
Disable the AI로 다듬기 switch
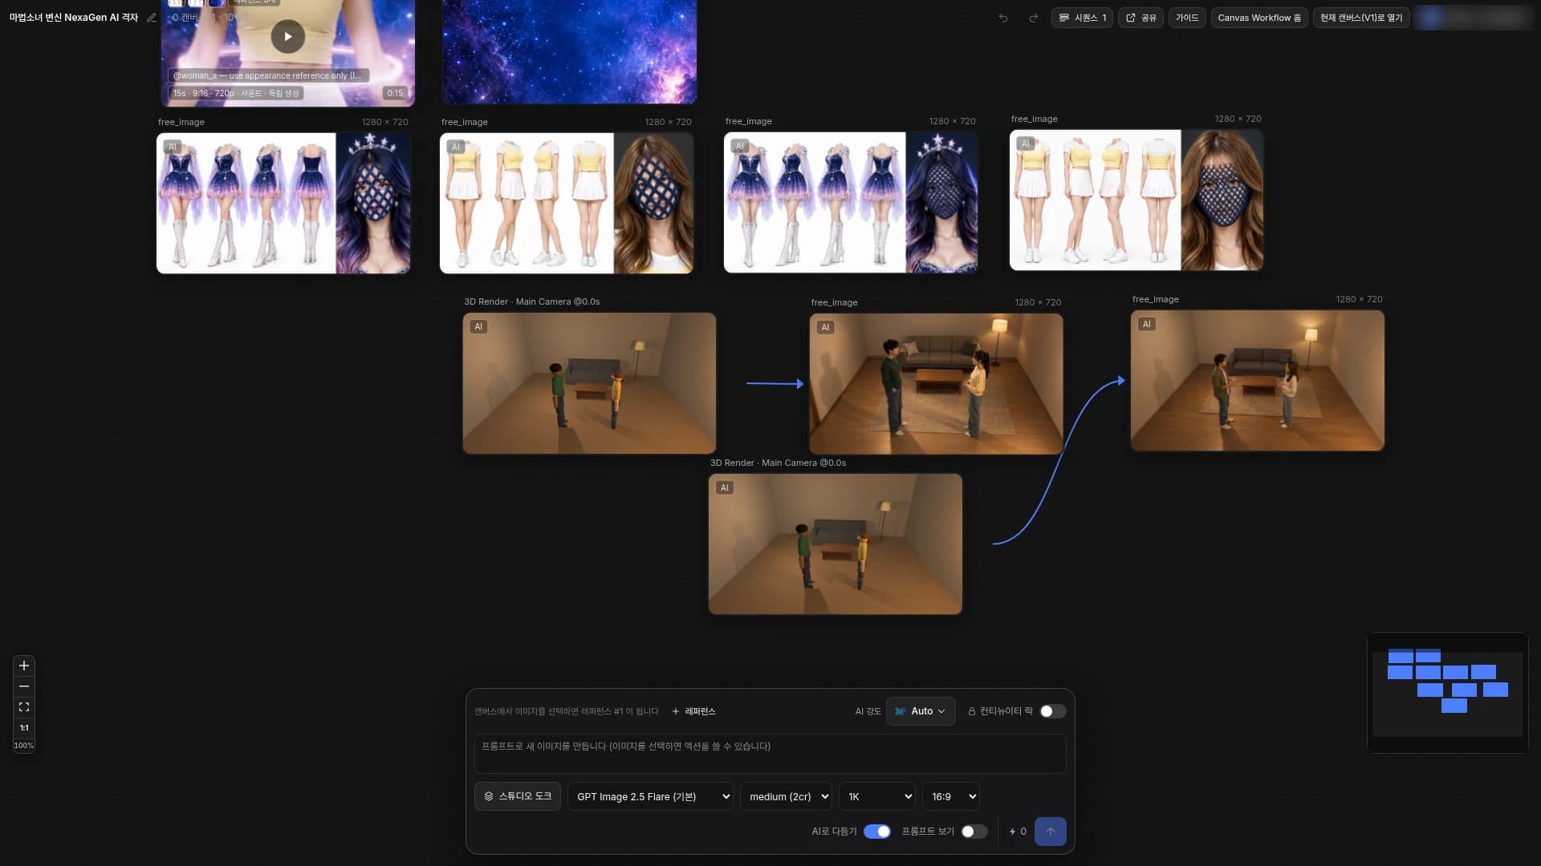[877, 832]
